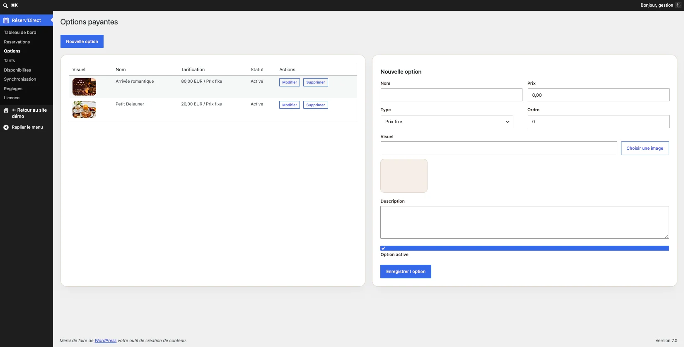The width and height of the screenshot is (684, 347).
Task: Open Tableau de bord menu item
Action: 20,32
